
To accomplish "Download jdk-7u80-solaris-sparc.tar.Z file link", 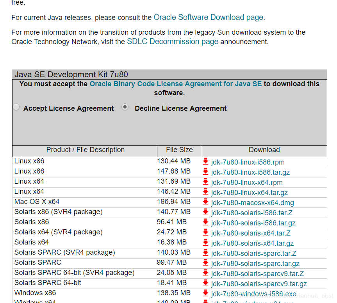I will tap(254, 253).
